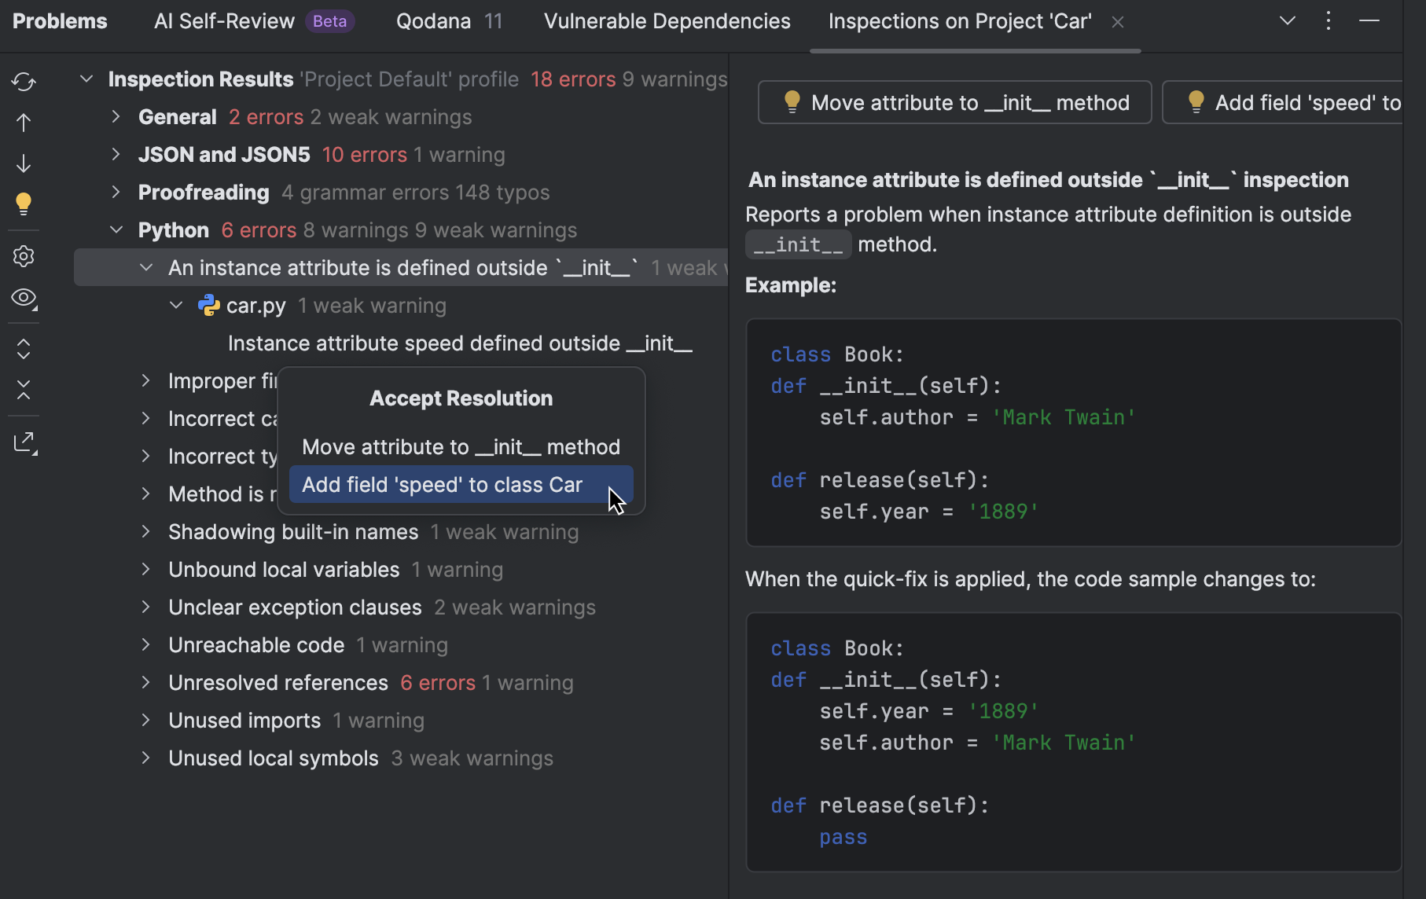Select 'Add field speed to class Car' option
1426x899 pixels.
[x=443, y=485]
